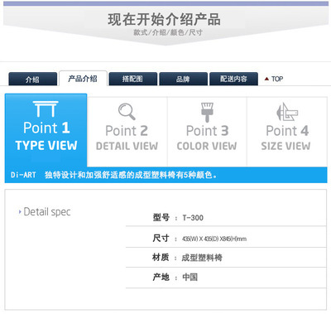Open the 品牌 tab
The image size is (331, 314).
183,79
